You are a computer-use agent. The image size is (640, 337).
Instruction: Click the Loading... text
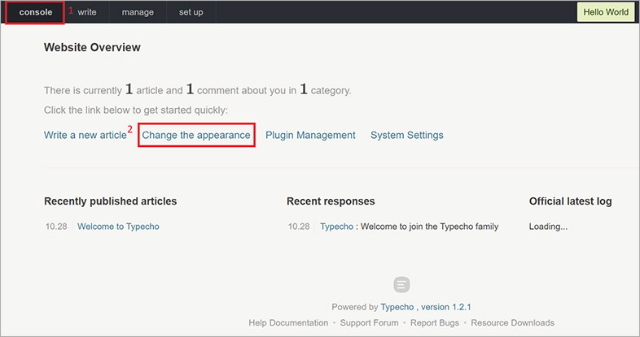548,227
